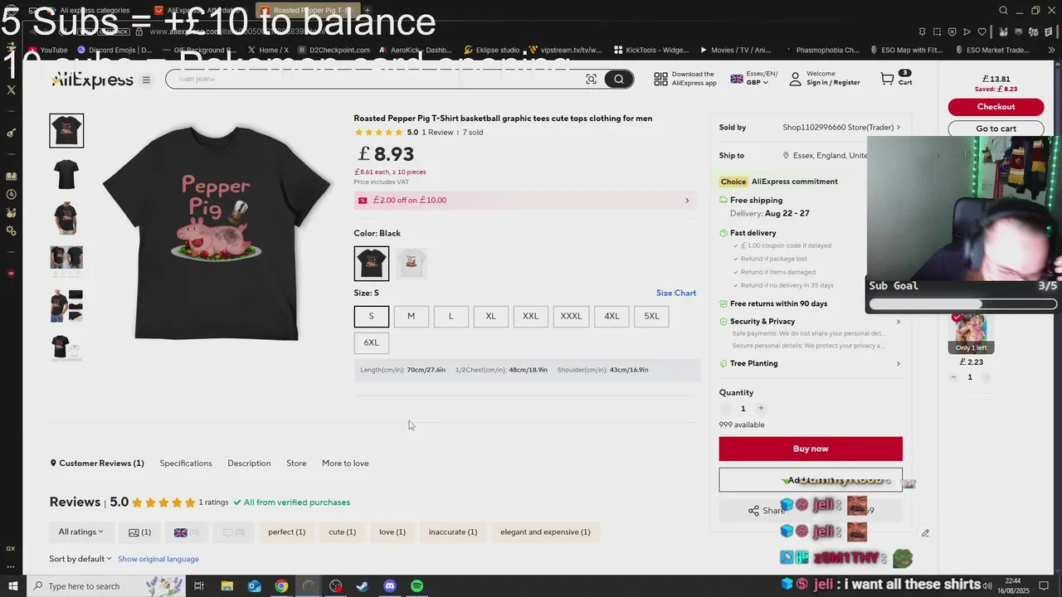
Task: Filter reviews by 'perfect (1)' tag
Action: coord(286,532)
